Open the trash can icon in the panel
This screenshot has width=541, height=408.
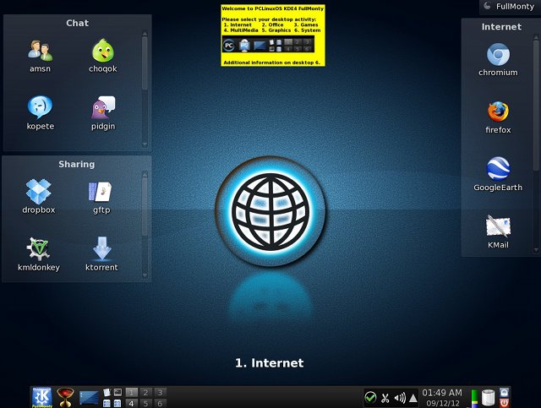[489, 398]
